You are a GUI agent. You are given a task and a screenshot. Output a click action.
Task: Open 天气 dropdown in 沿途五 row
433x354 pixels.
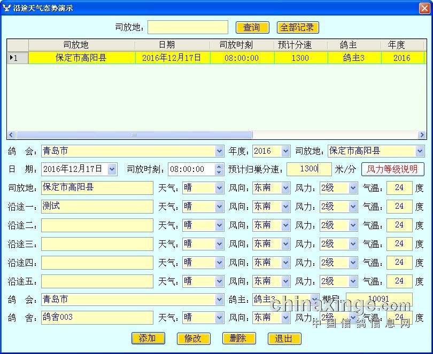220,282
